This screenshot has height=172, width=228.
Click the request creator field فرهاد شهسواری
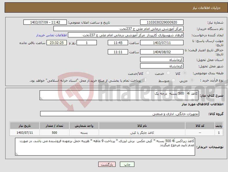(126, 35)
